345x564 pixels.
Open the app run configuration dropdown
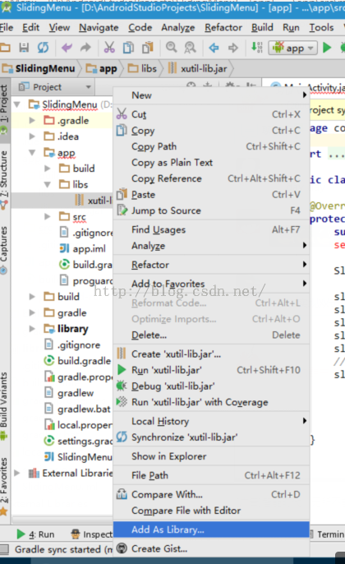[293, 48]
